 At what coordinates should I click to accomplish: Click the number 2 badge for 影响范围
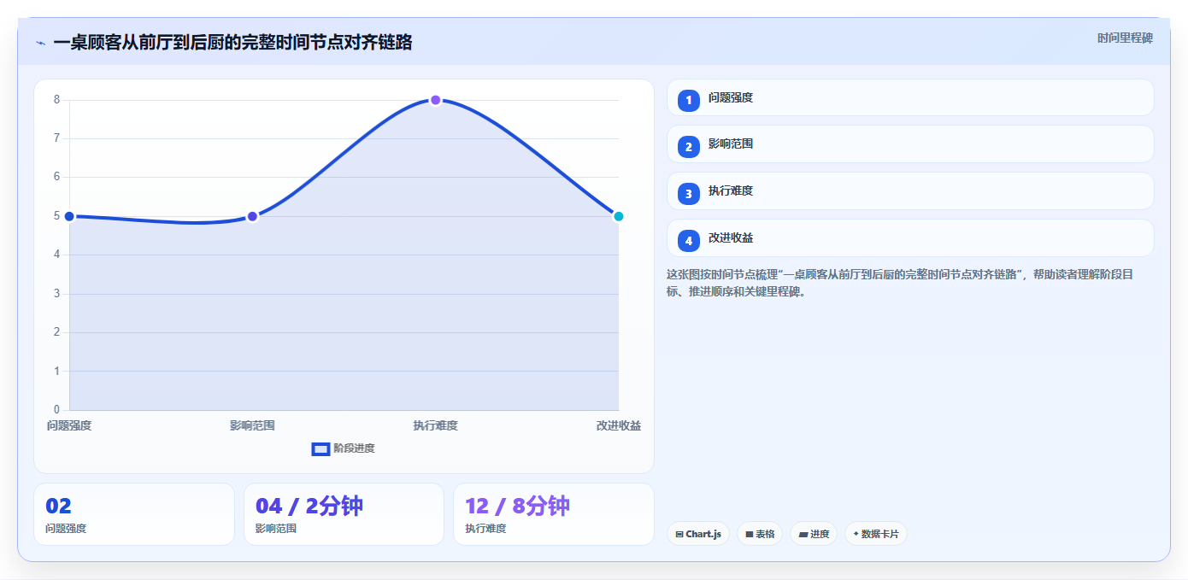point(689,147)
